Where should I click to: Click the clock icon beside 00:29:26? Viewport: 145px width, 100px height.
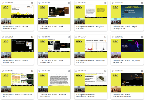point(3,37)
